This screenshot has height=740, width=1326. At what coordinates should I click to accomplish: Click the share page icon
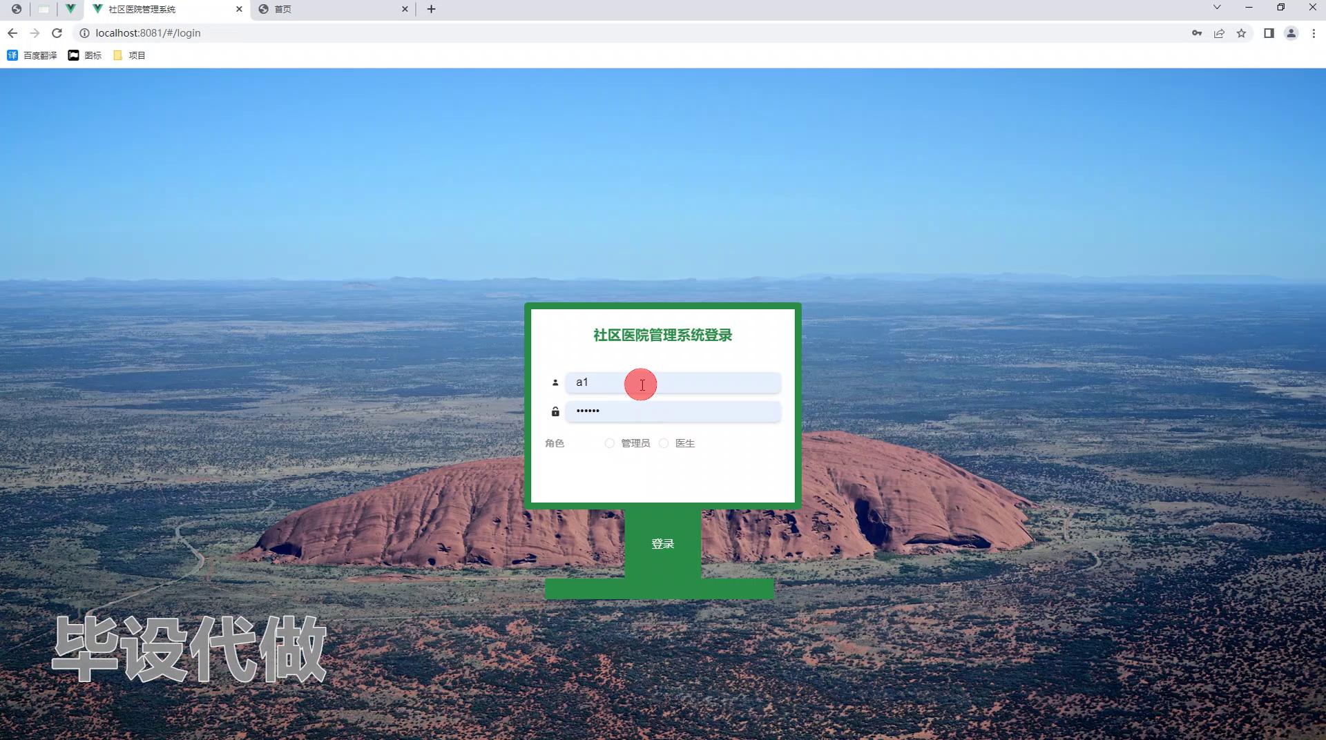point(1219,33)
